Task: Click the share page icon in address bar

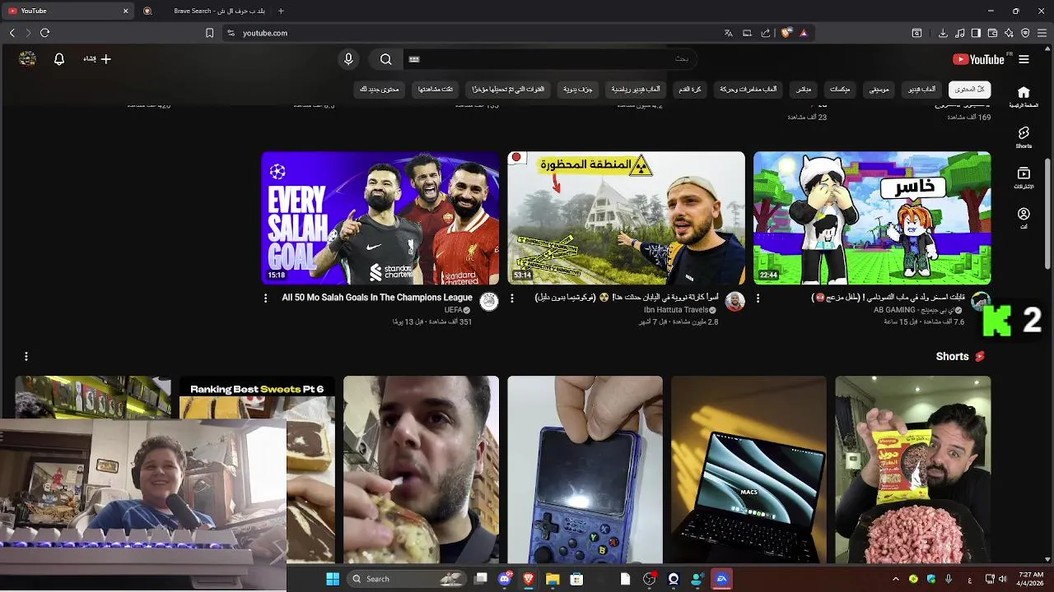Action: (766, 33)
